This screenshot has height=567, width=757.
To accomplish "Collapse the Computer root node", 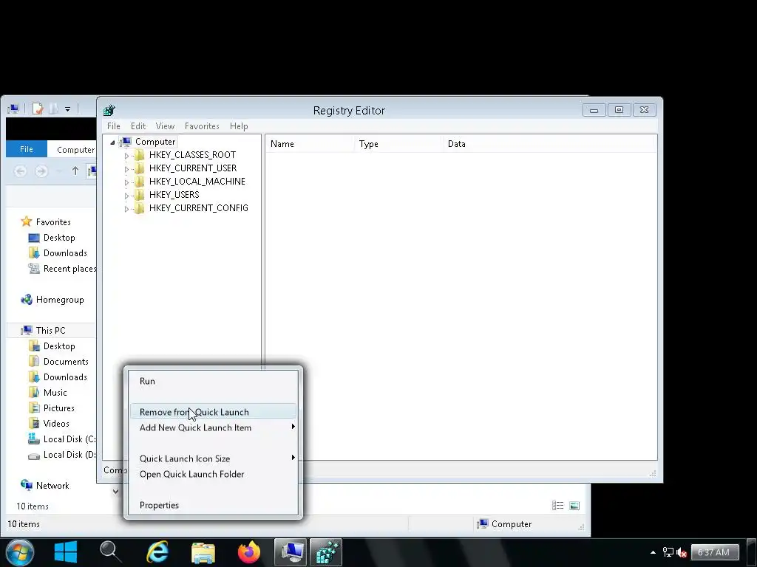I will [x=112, y=142].
